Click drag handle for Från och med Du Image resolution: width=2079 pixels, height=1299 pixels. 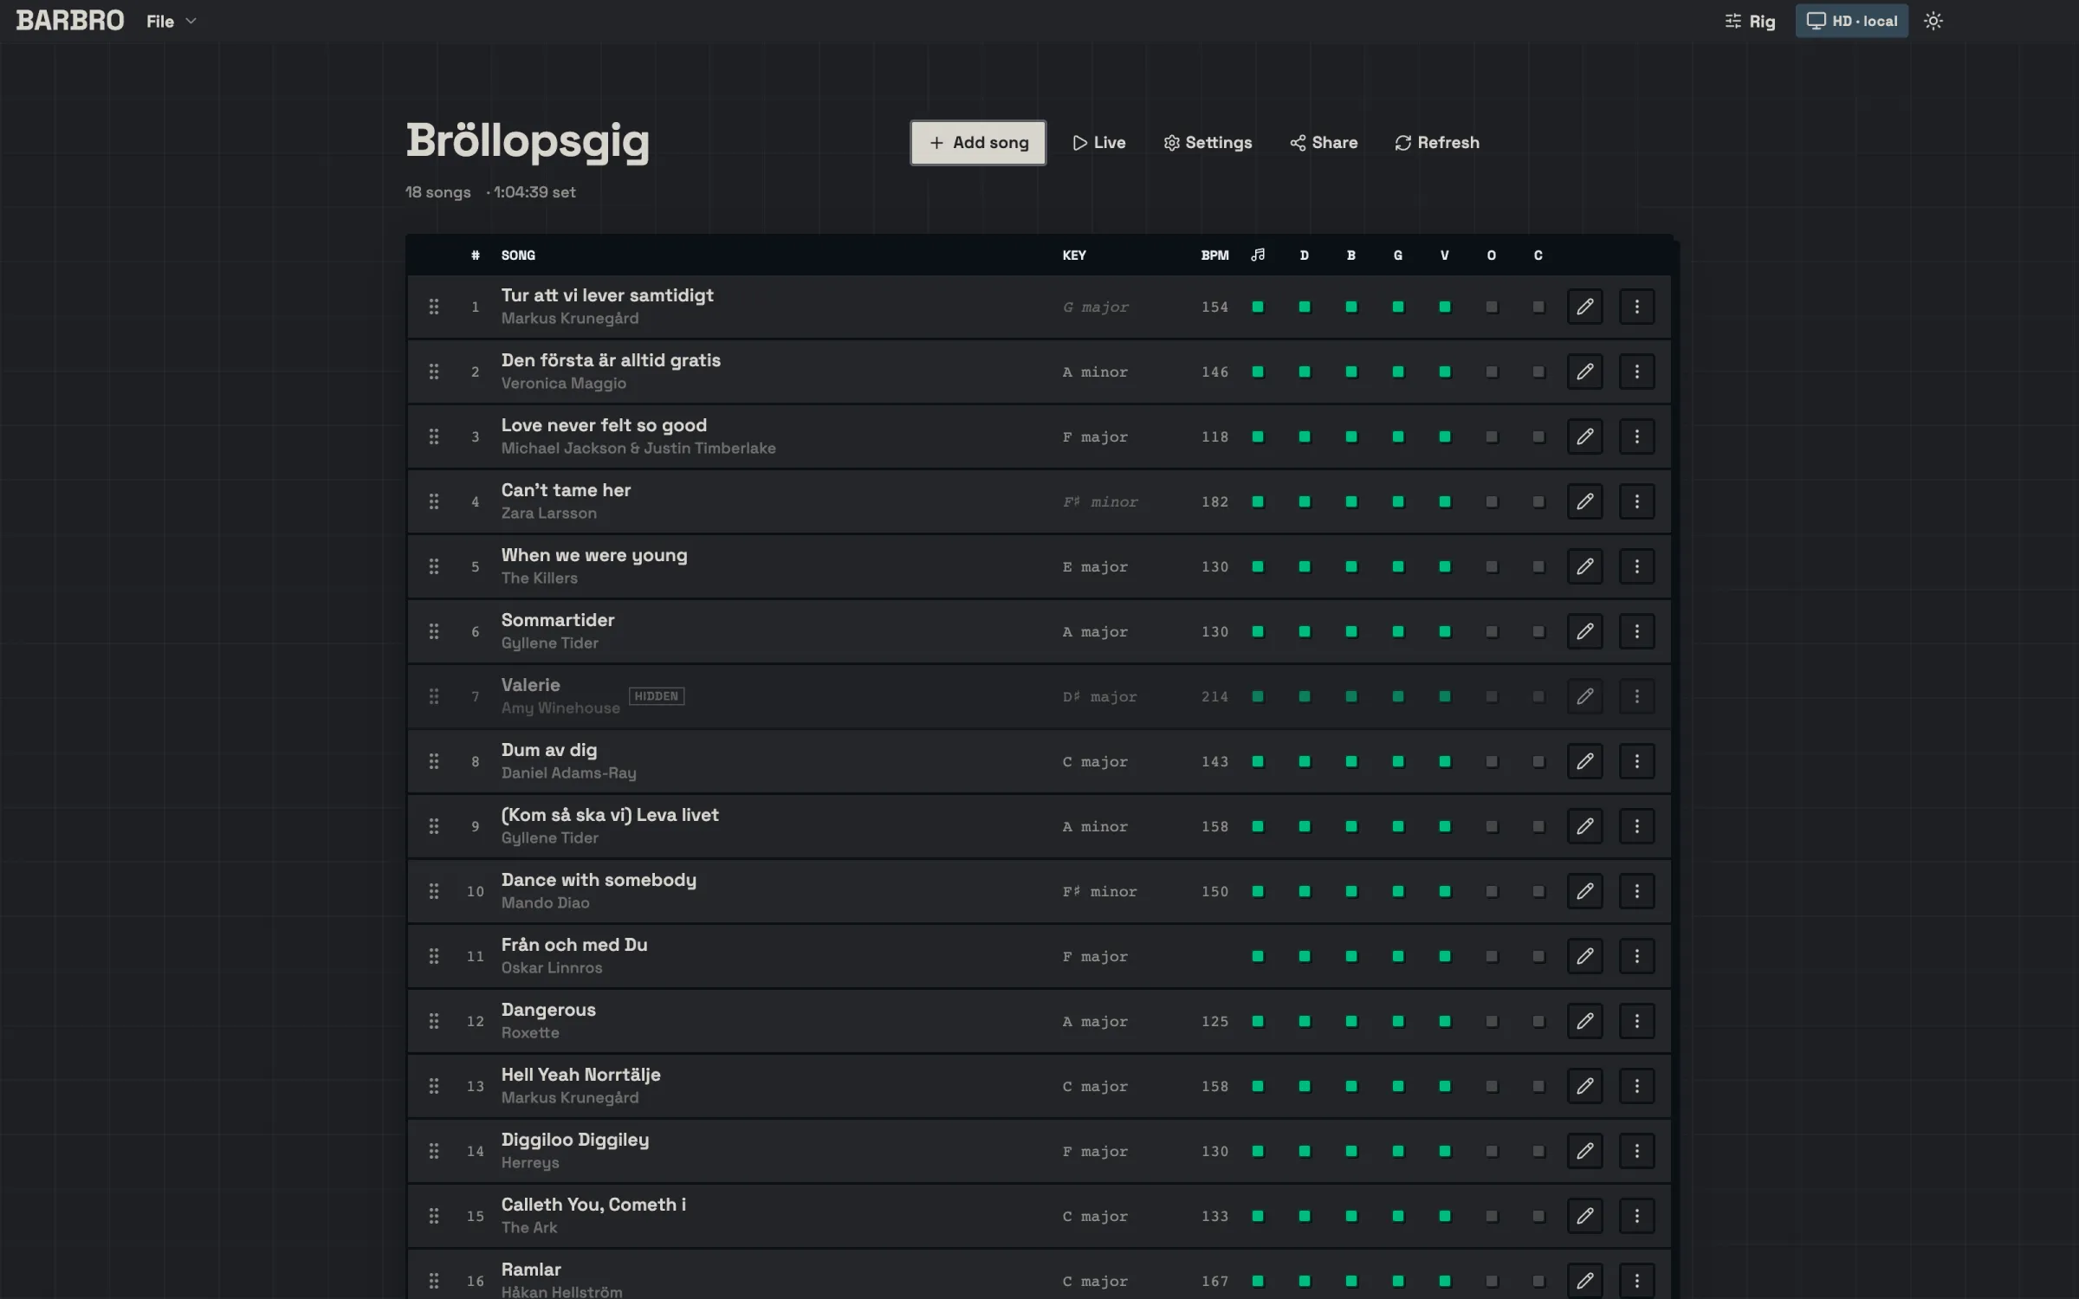coord(434,956)
